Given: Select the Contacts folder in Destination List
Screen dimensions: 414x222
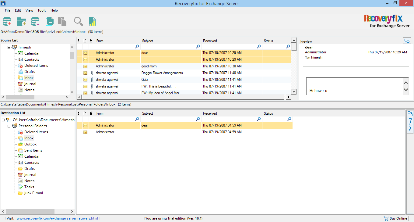Looking at the screenshot, I should [x=32, y=163].
